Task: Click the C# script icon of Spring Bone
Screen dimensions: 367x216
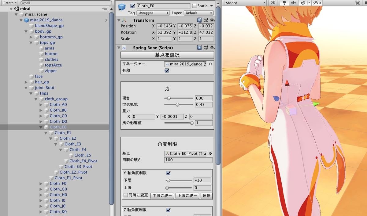Action: point(124,48)
